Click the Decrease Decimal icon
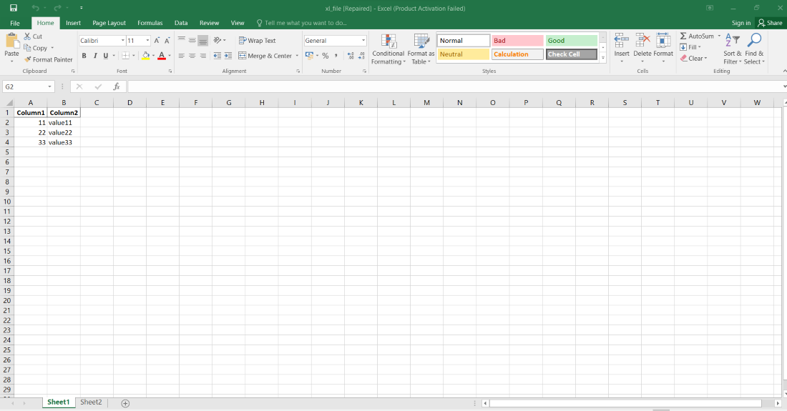 pyautogui.click(x=361, y=56)
